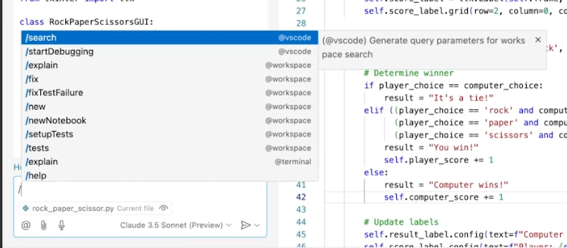
Task: Open the Claude 3.5 Sonnet model dropdown
Action: pos(175,226)
